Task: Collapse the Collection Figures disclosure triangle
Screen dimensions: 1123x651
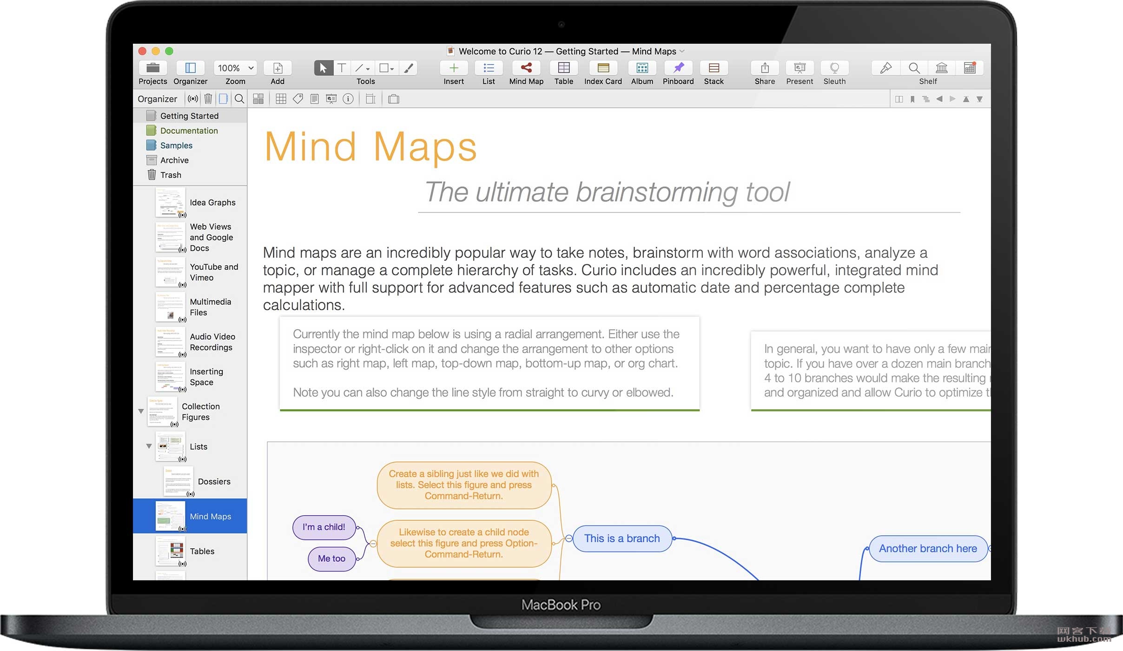Action: tap(141, 411)
